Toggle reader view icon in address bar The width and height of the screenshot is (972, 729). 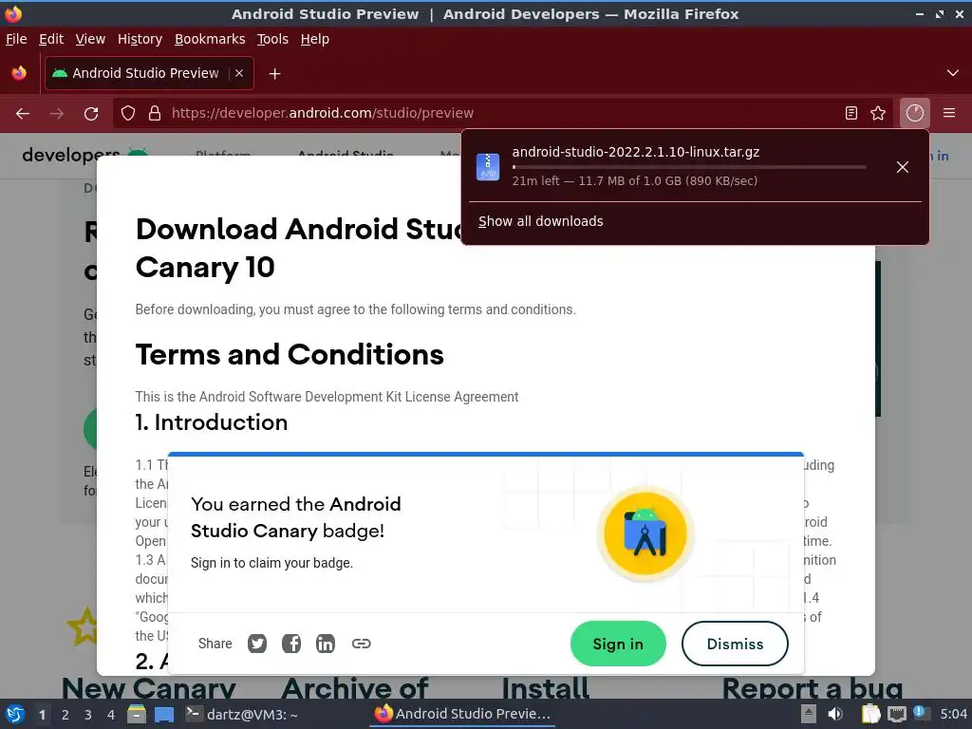pyautogui.click(x=851, y=113)
